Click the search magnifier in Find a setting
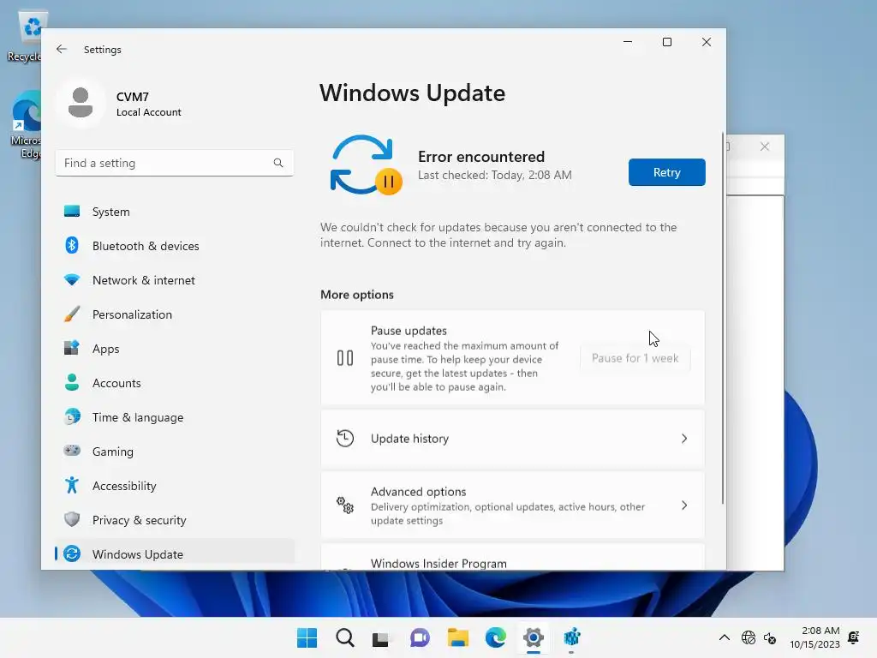 coord(278,163)
